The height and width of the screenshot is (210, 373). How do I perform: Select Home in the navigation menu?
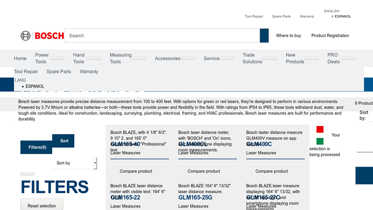coord(20,59)
